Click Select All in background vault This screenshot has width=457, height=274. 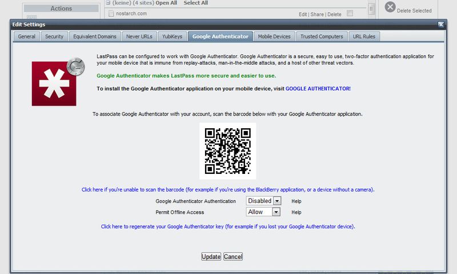(x=196, y=3)
